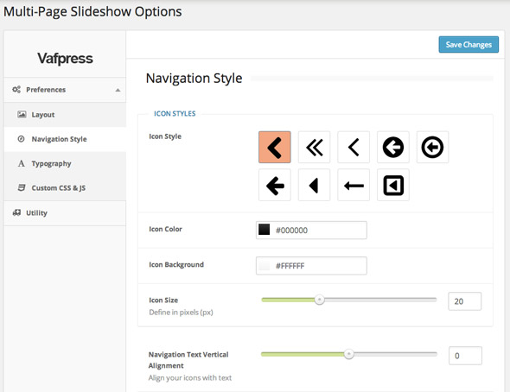Choose the double angle left icon style
The width and height of the screenshot is (510, 392).
pos(314,147)
